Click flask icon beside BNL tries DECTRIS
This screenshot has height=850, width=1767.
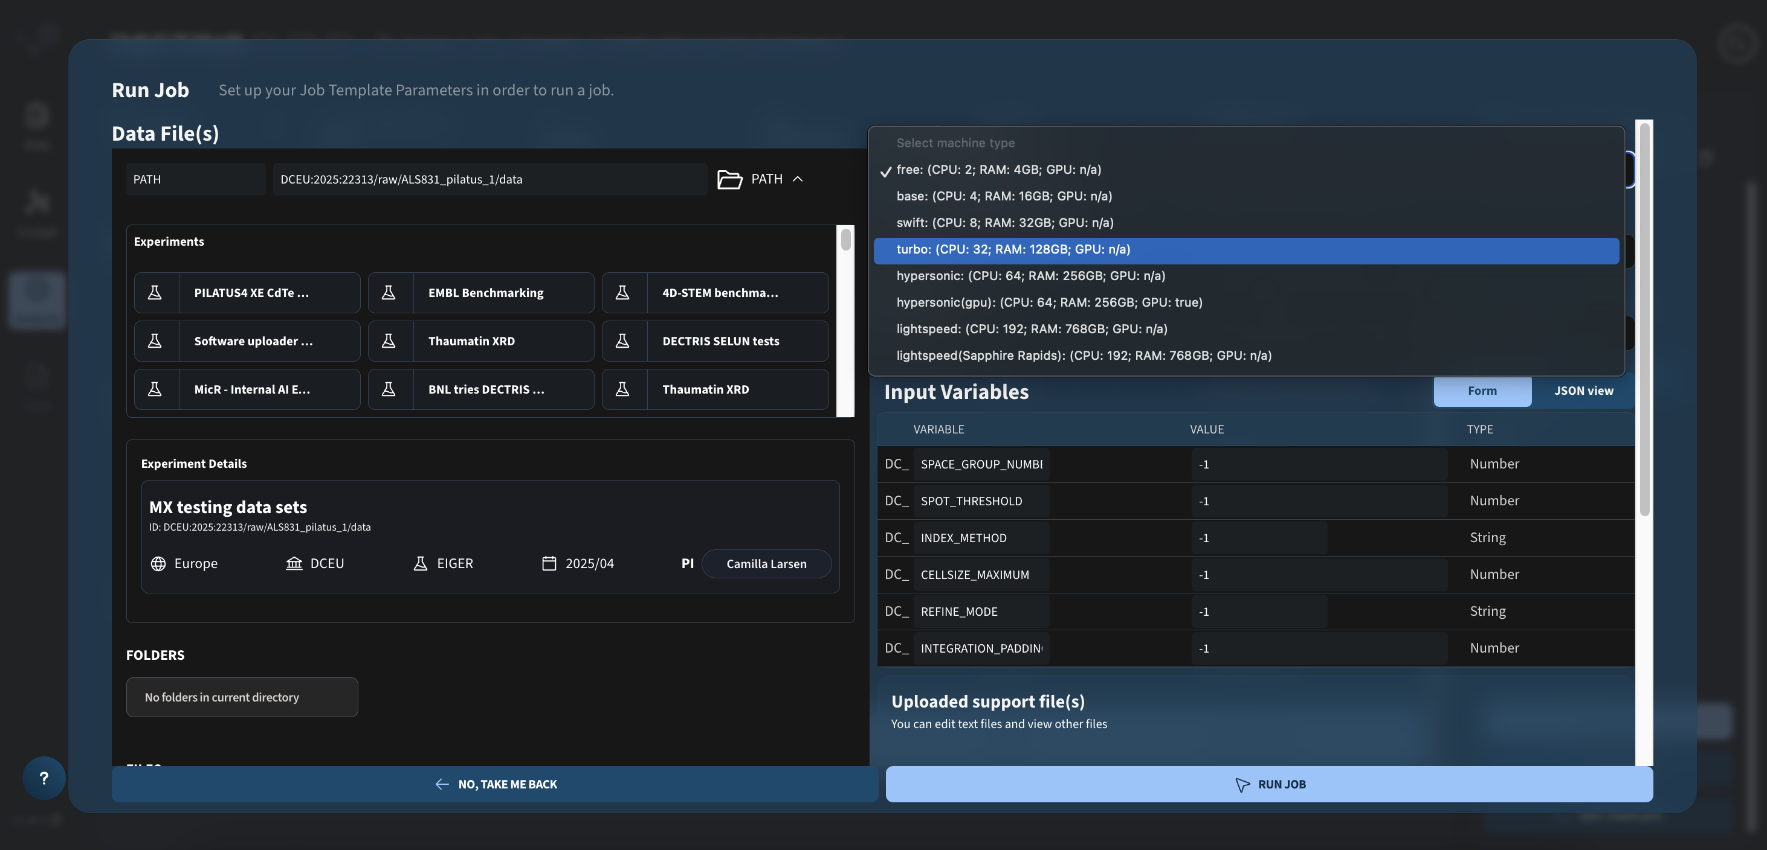tap(388, 389)
